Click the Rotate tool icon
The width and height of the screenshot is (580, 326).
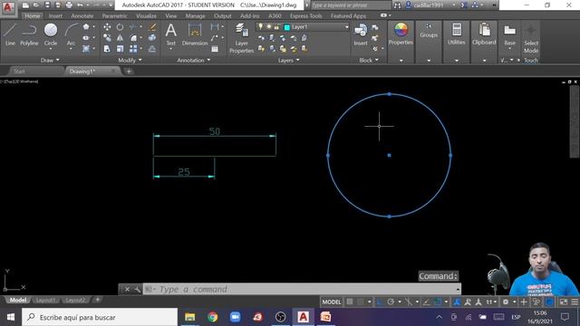[x=120, y=27]
